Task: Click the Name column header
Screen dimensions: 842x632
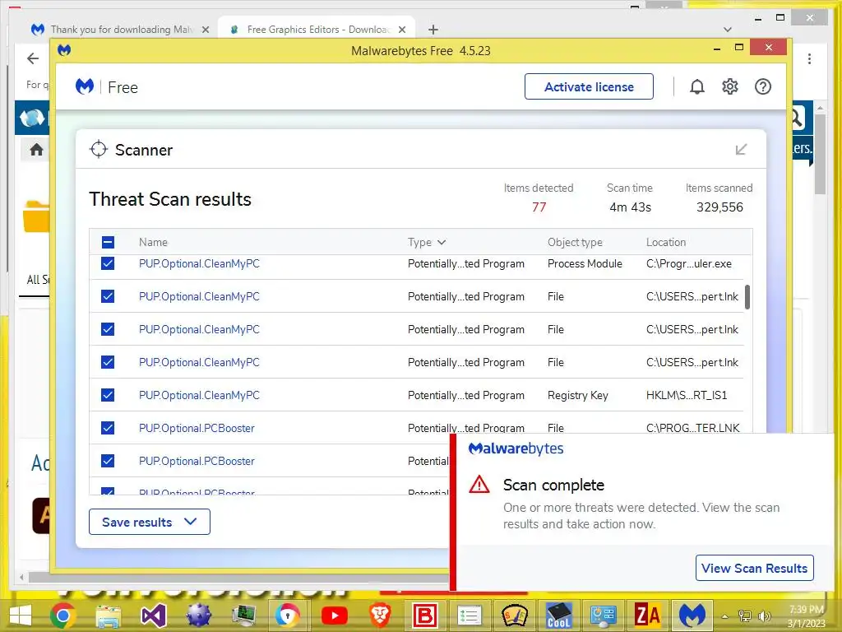Action: 153,243
